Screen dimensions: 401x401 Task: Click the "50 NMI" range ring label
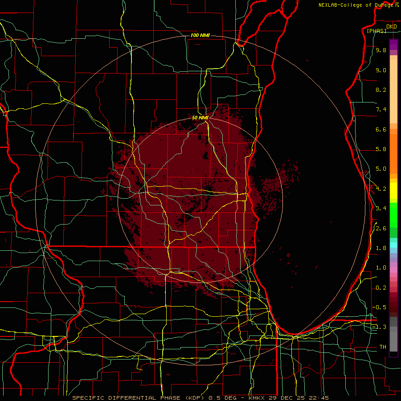pyautogui.click(x=200, y=118)
